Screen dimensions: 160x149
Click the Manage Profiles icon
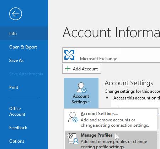click(73, 138)
